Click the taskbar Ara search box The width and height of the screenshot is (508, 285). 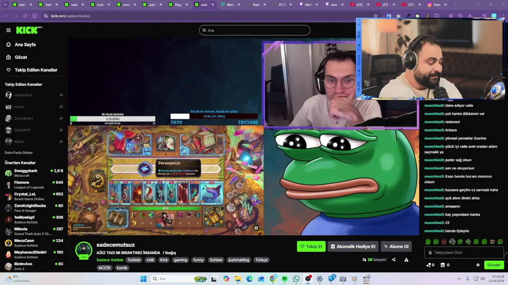click(x=180, y=279)
